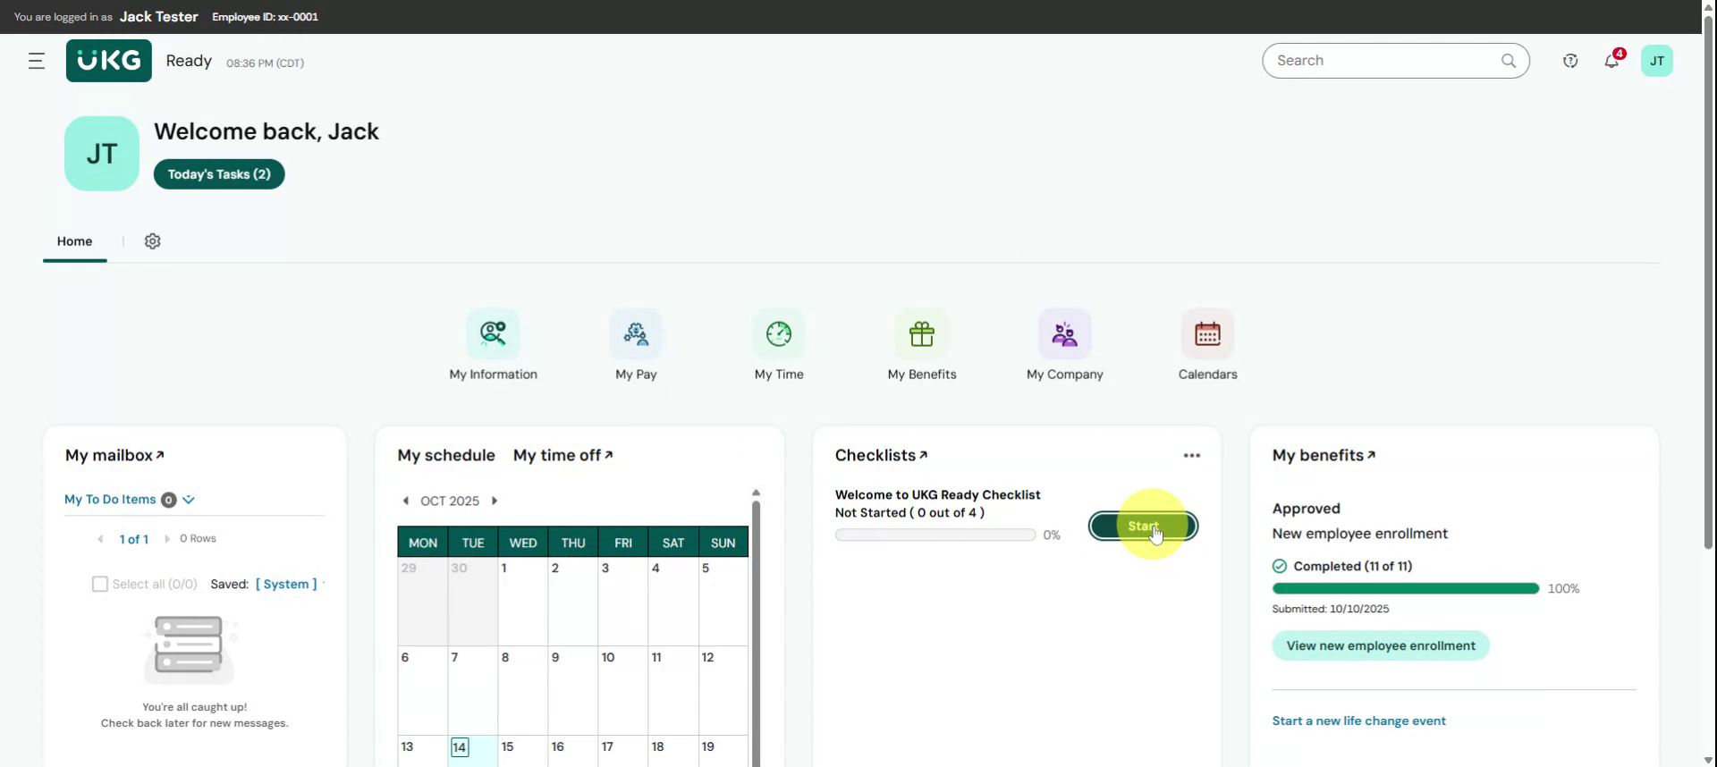
Task: Click the large JT profile picture
Action: (x=102, y=154)
